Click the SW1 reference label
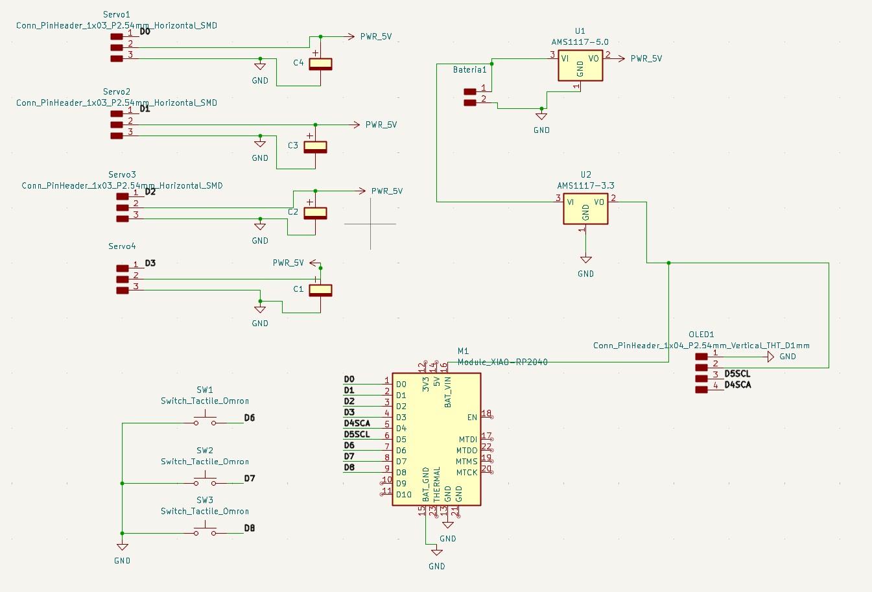The height and width of the screenshot is (592, 872). (x=205, y=390)
